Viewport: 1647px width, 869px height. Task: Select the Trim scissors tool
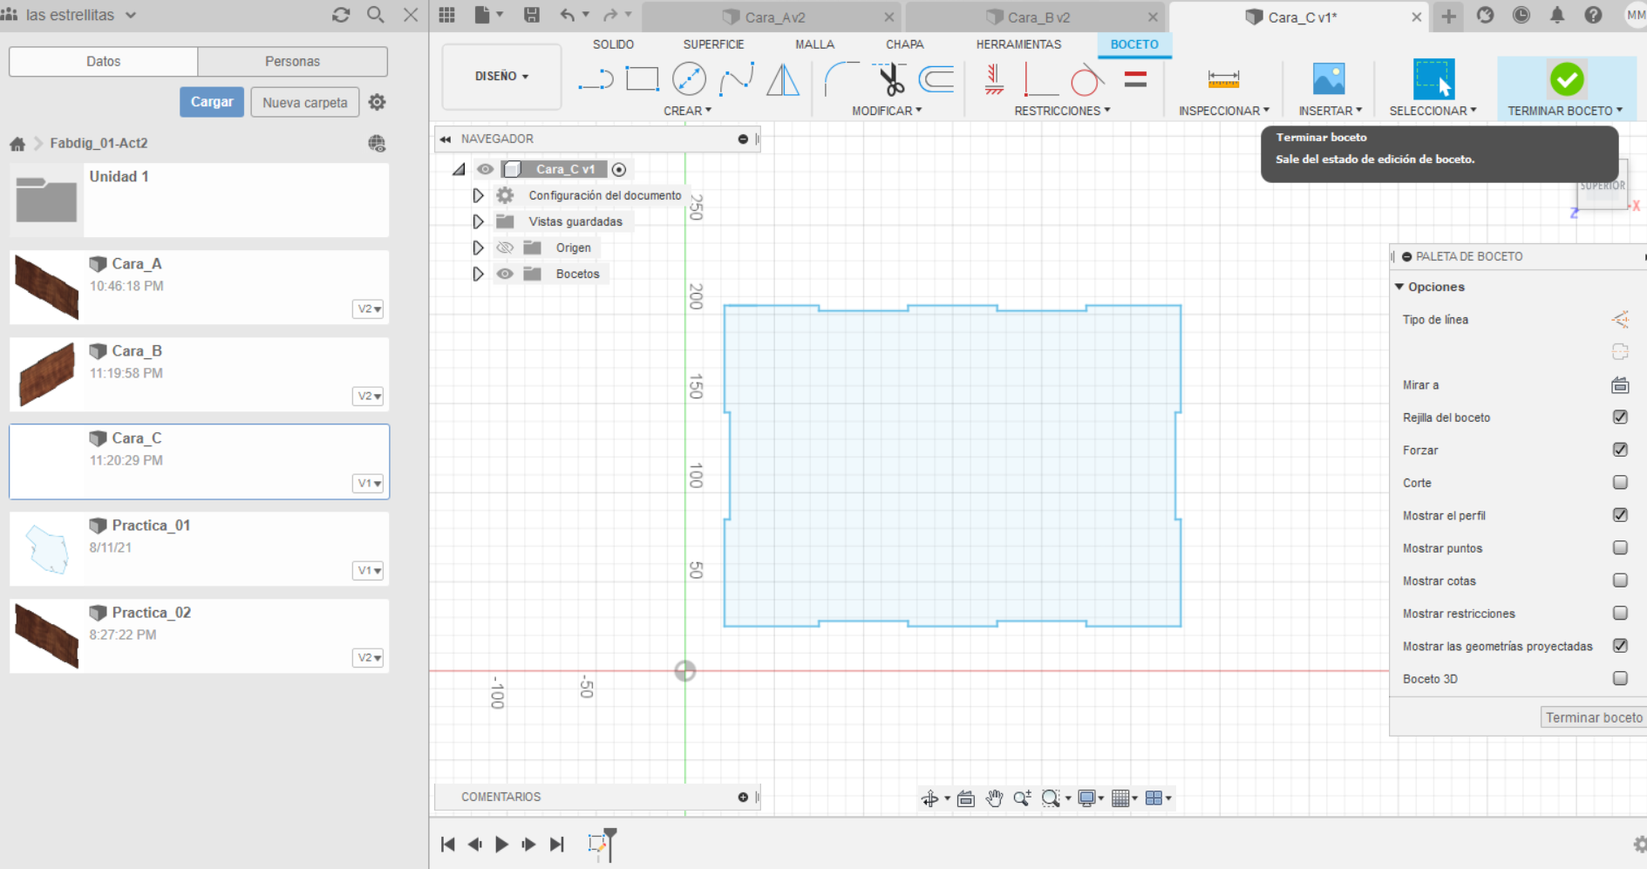point(890,79)
